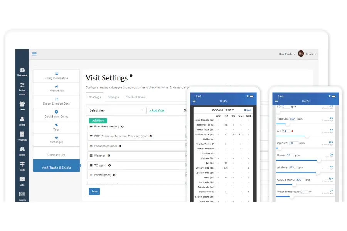This screenshot has width=347, height=231.
Task: Switch to Checklist Items tab
Action: coord(135,97)
